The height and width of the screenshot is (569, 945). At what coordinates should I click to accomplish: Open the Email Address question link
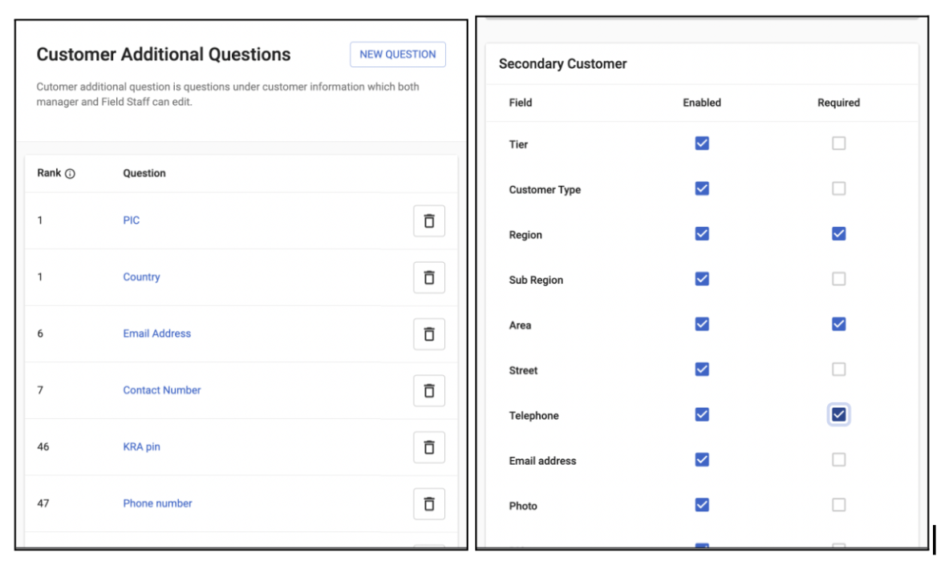point(157,333)
